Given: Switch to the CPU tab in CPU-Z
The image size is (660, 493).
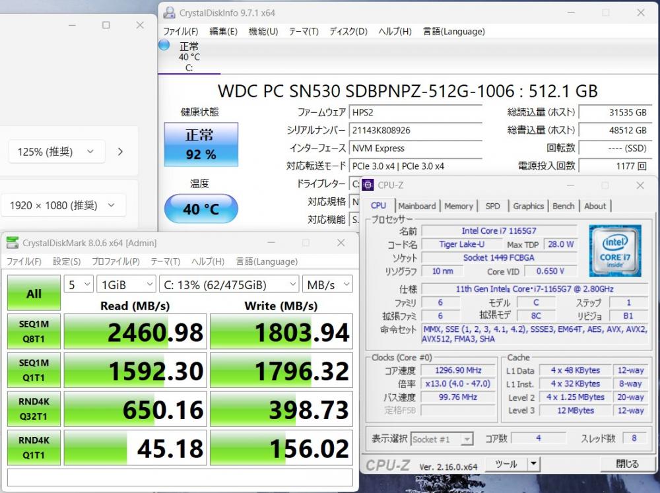Looking at the screenshot, I should tap(378, 205).
